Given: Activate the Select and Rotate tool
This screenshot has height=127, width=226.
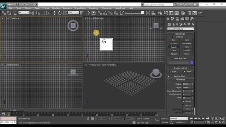Looking at the screenshot, I should [60, 13].
